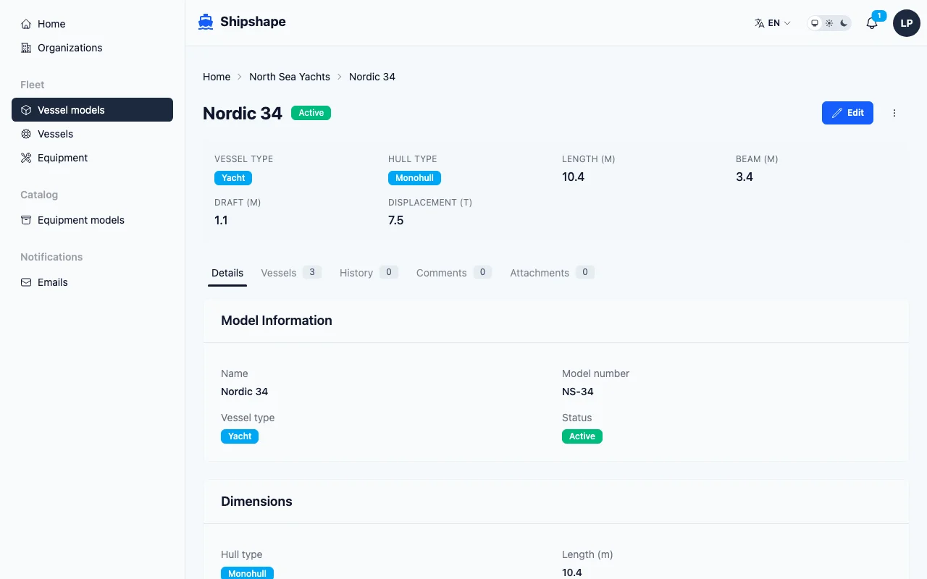This screenshot has height=579, width=927.
Task: Open notifications via the bell icon
Action: 871,23
